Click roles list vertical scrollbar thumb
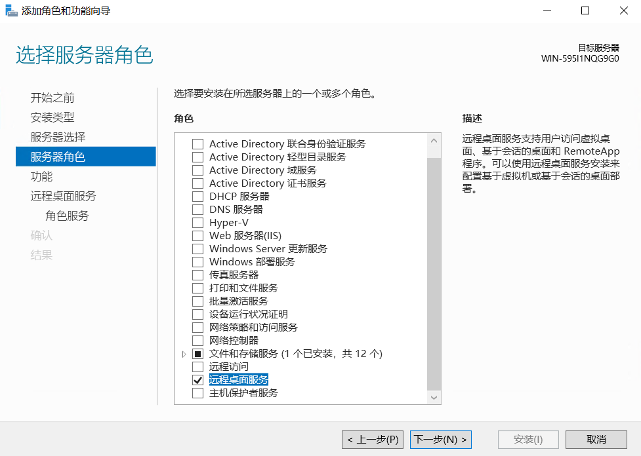 point(434,273)
